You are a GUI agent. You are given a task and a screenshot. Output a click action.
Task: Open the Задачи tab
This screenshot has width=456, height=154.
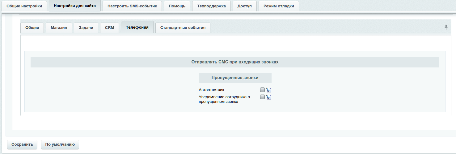click(x=86, y=28)
